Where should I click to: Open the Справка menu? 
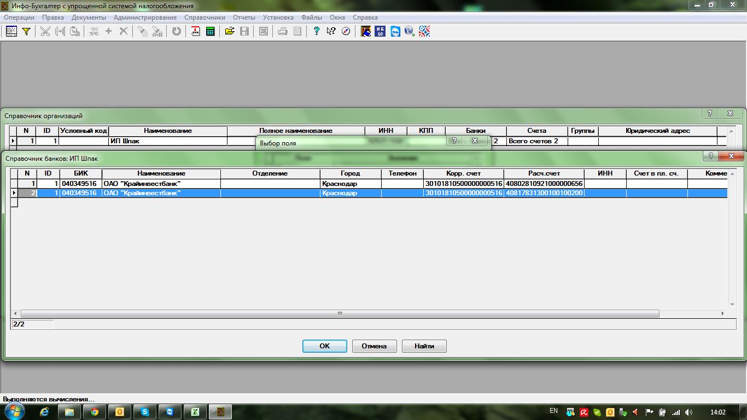tap(365, 17)
